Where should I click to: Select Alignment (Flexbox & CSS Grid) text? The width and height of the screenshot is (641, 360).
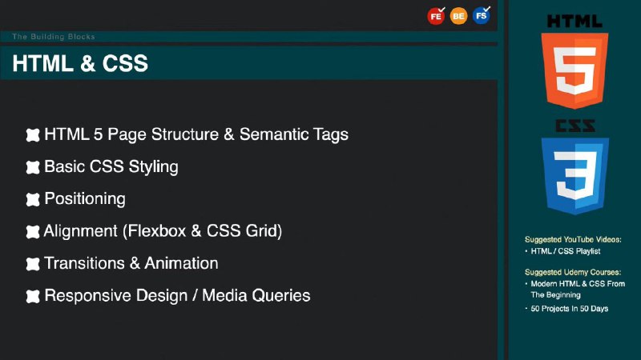[163, 231]
